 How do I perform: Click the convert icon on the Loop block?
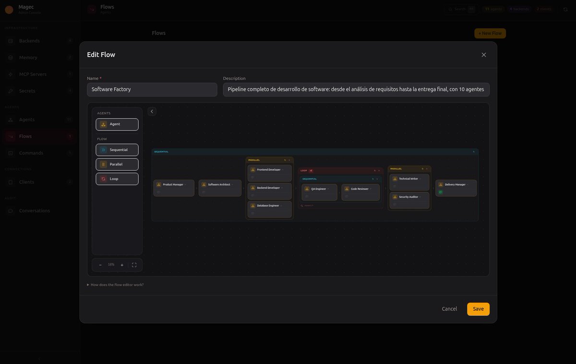point(374,170)
